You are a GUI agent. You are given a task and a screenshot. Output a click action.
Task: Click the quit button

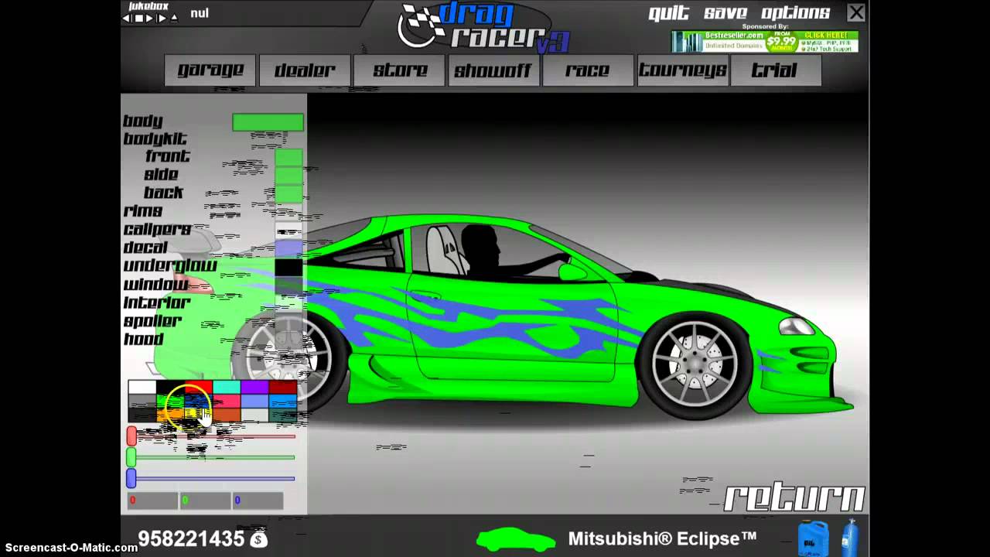click(668, 13)
